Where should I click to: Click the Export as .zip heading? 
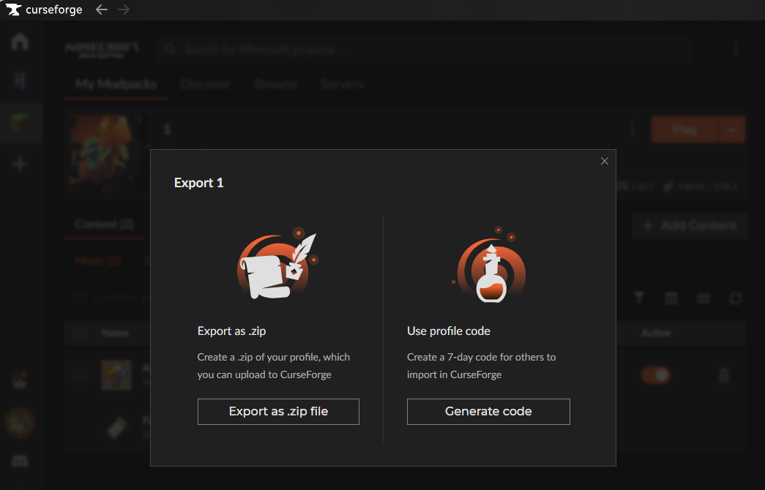[232, 331]
